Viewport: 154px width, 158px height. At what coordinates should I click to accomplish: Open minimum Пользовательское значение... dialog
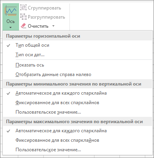(77, 112)
